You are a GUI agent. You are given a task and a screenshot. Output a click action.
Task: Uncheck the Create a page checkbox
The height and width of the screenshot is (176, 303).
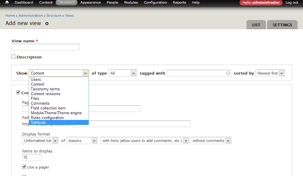tap(18, 92)
